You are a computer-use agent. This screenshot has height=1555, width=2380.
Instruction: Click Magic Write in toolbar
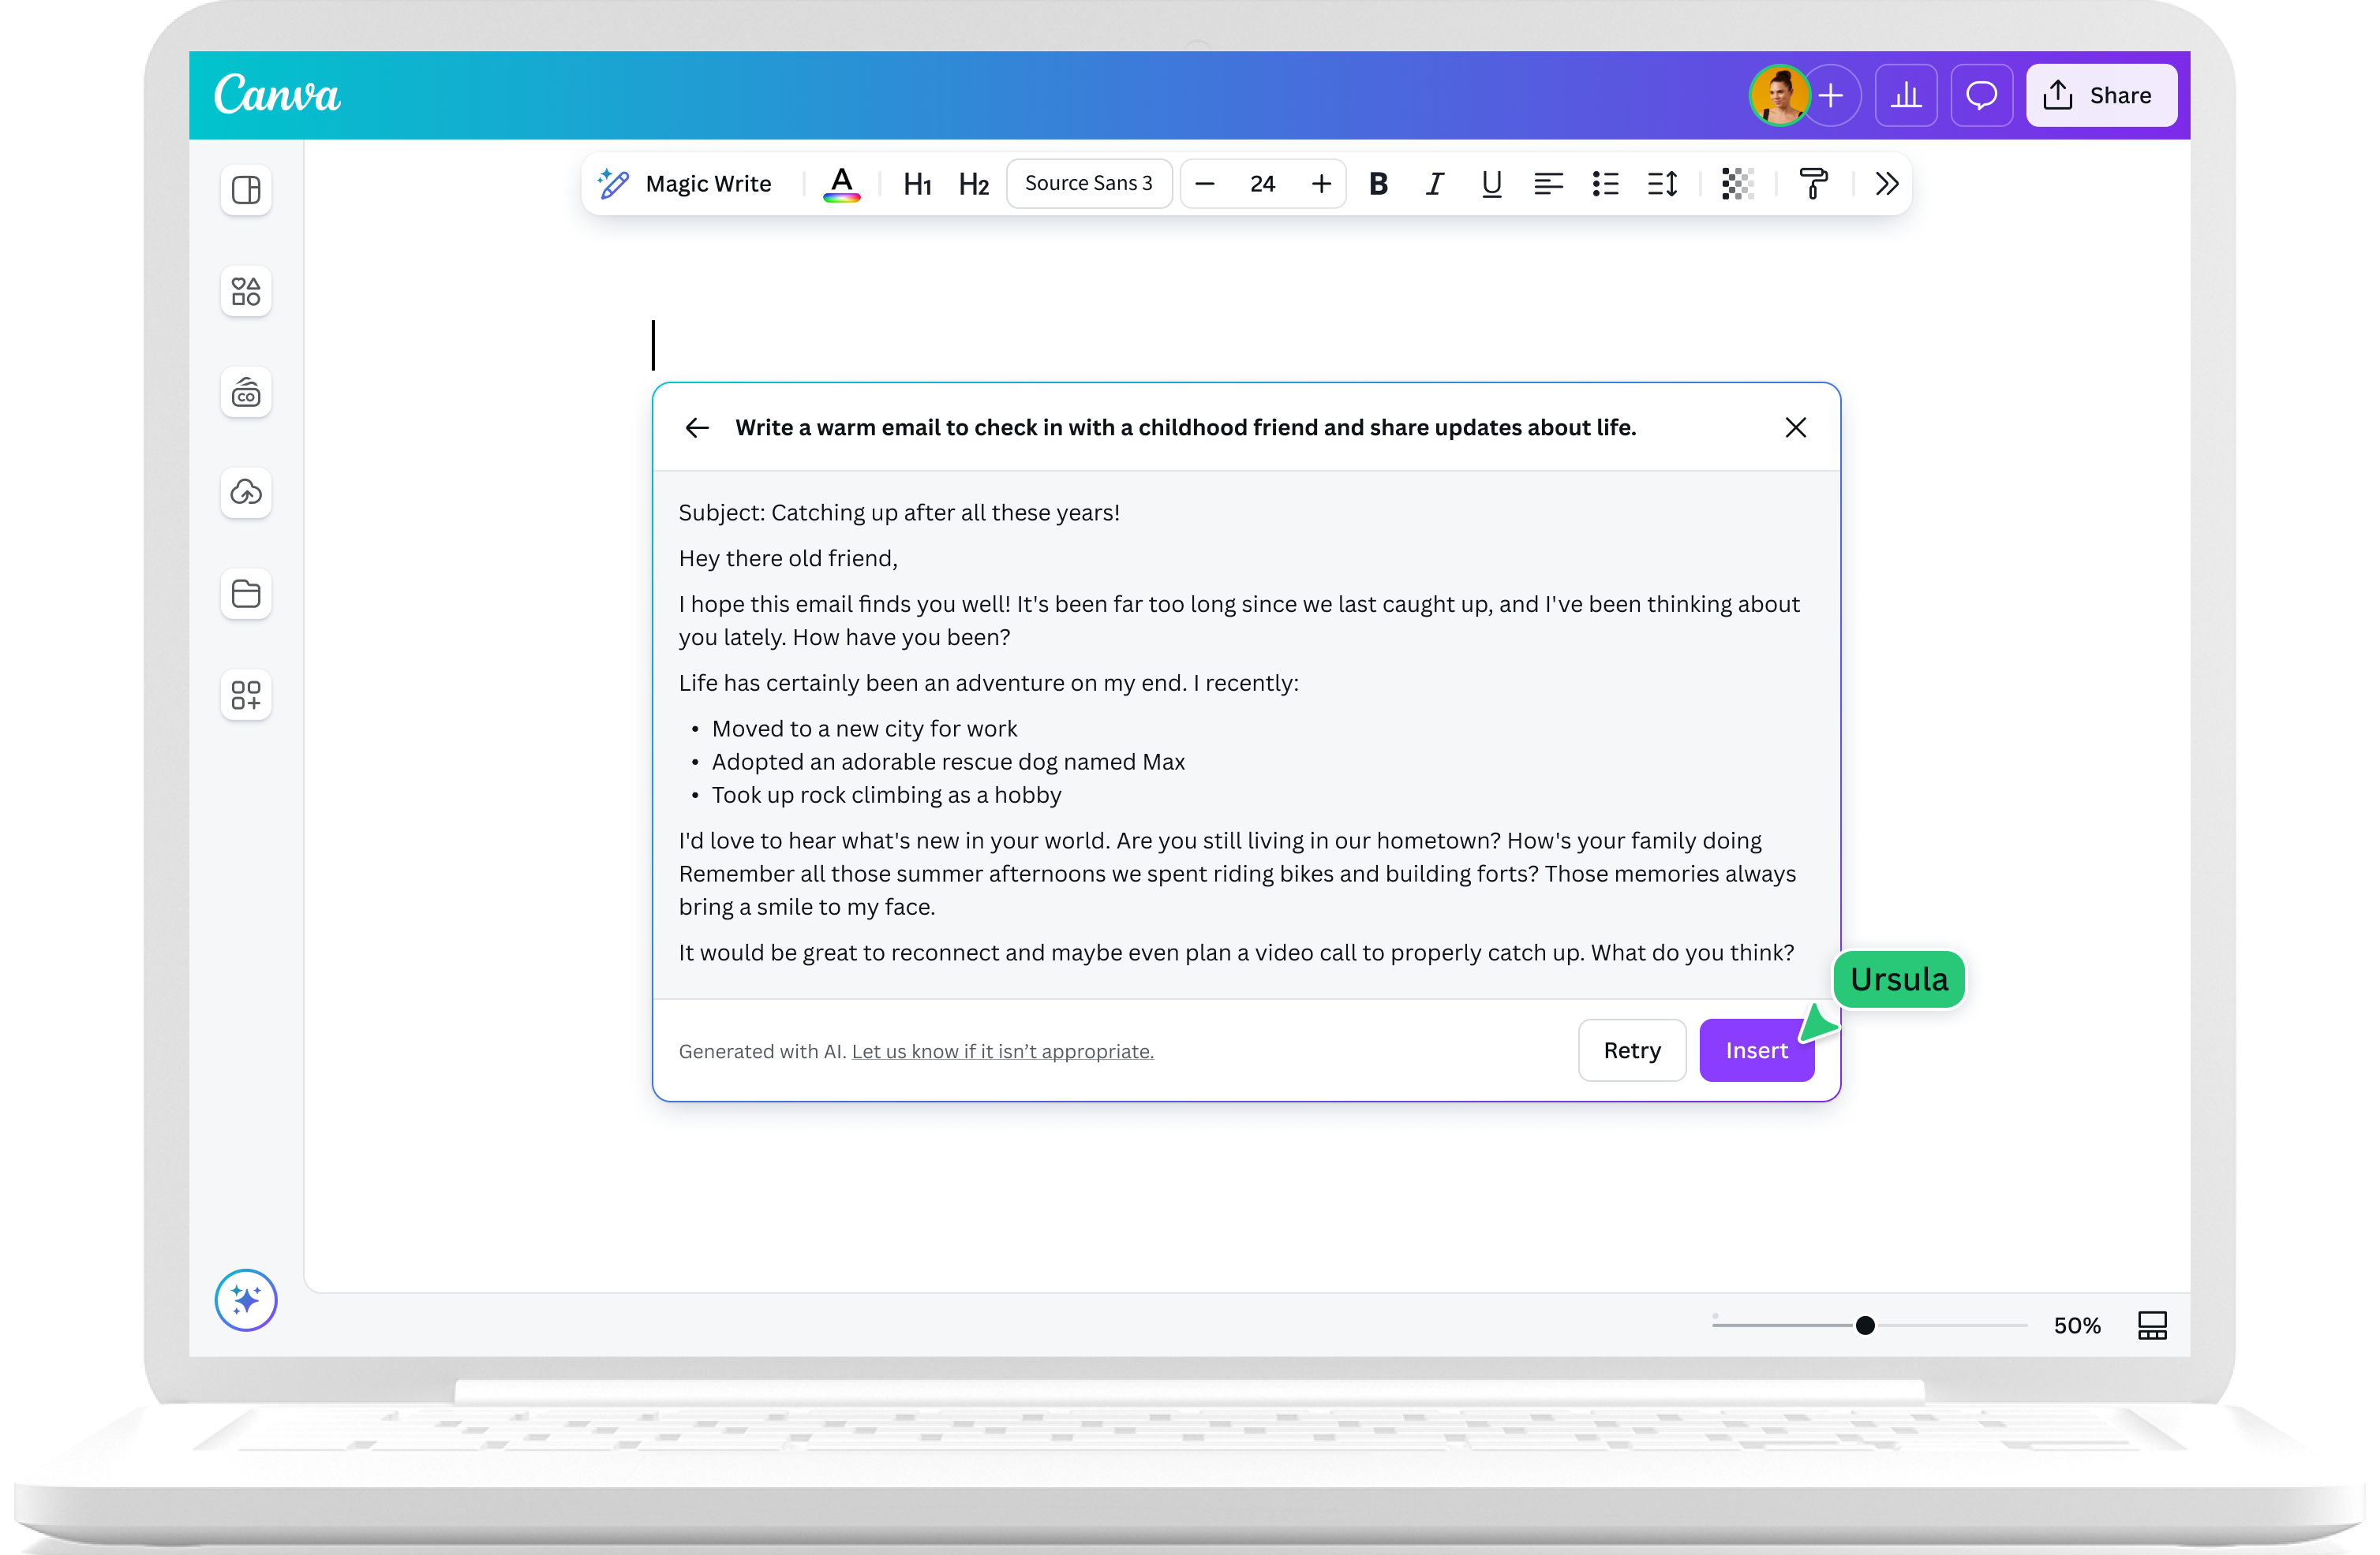(686, 184)
